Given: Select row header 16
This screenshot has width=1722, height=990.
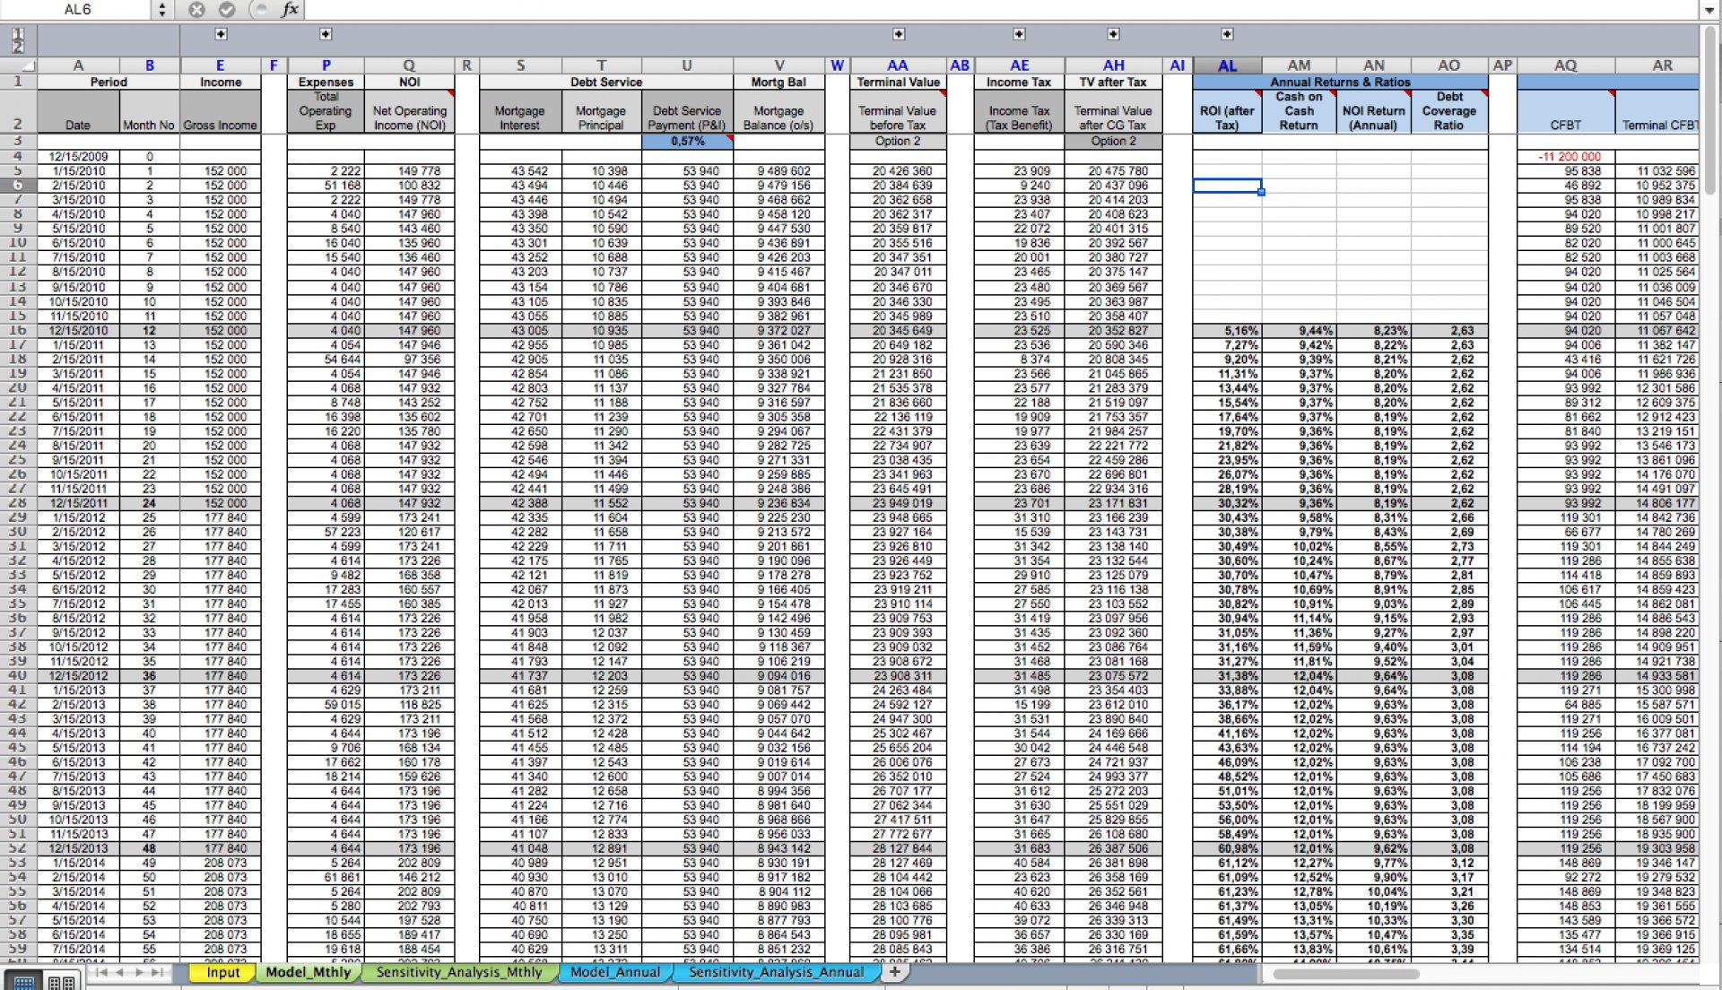Looking at the screenshot, I should 18,330.
